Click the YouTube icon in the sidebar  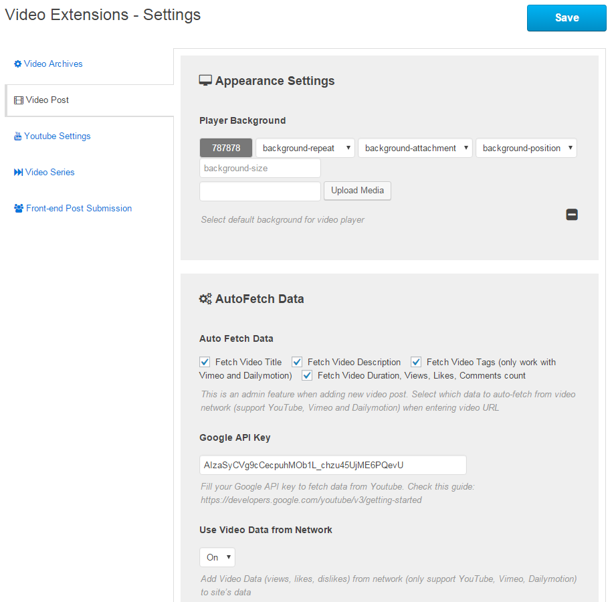18,136
